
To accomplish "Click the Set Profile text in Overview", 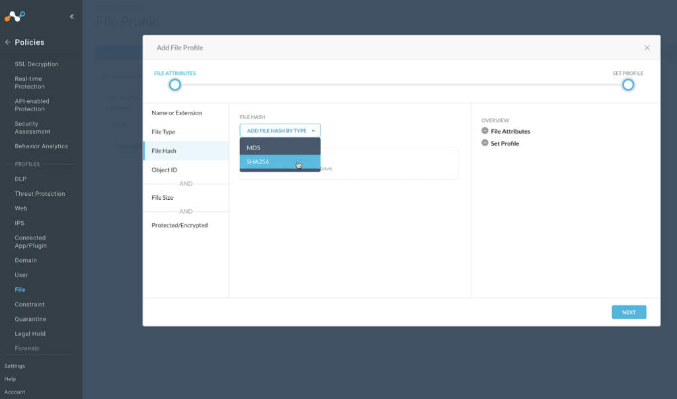I will [x=504, y=144].
